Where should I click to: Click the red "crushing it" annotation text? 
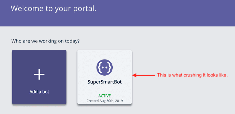click(x=192, y=75)
